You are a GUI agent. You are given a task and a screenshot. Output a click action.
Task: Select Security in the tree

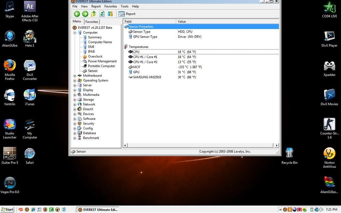click(x=89, y=123)
